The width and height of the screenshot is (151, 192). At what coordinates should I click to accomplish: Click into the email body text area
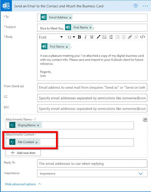(x=92, y=60)
